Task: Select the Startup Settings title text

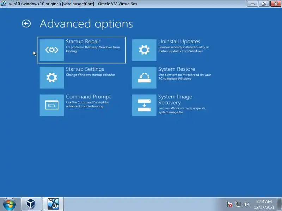Action: [x=85, y=69]
